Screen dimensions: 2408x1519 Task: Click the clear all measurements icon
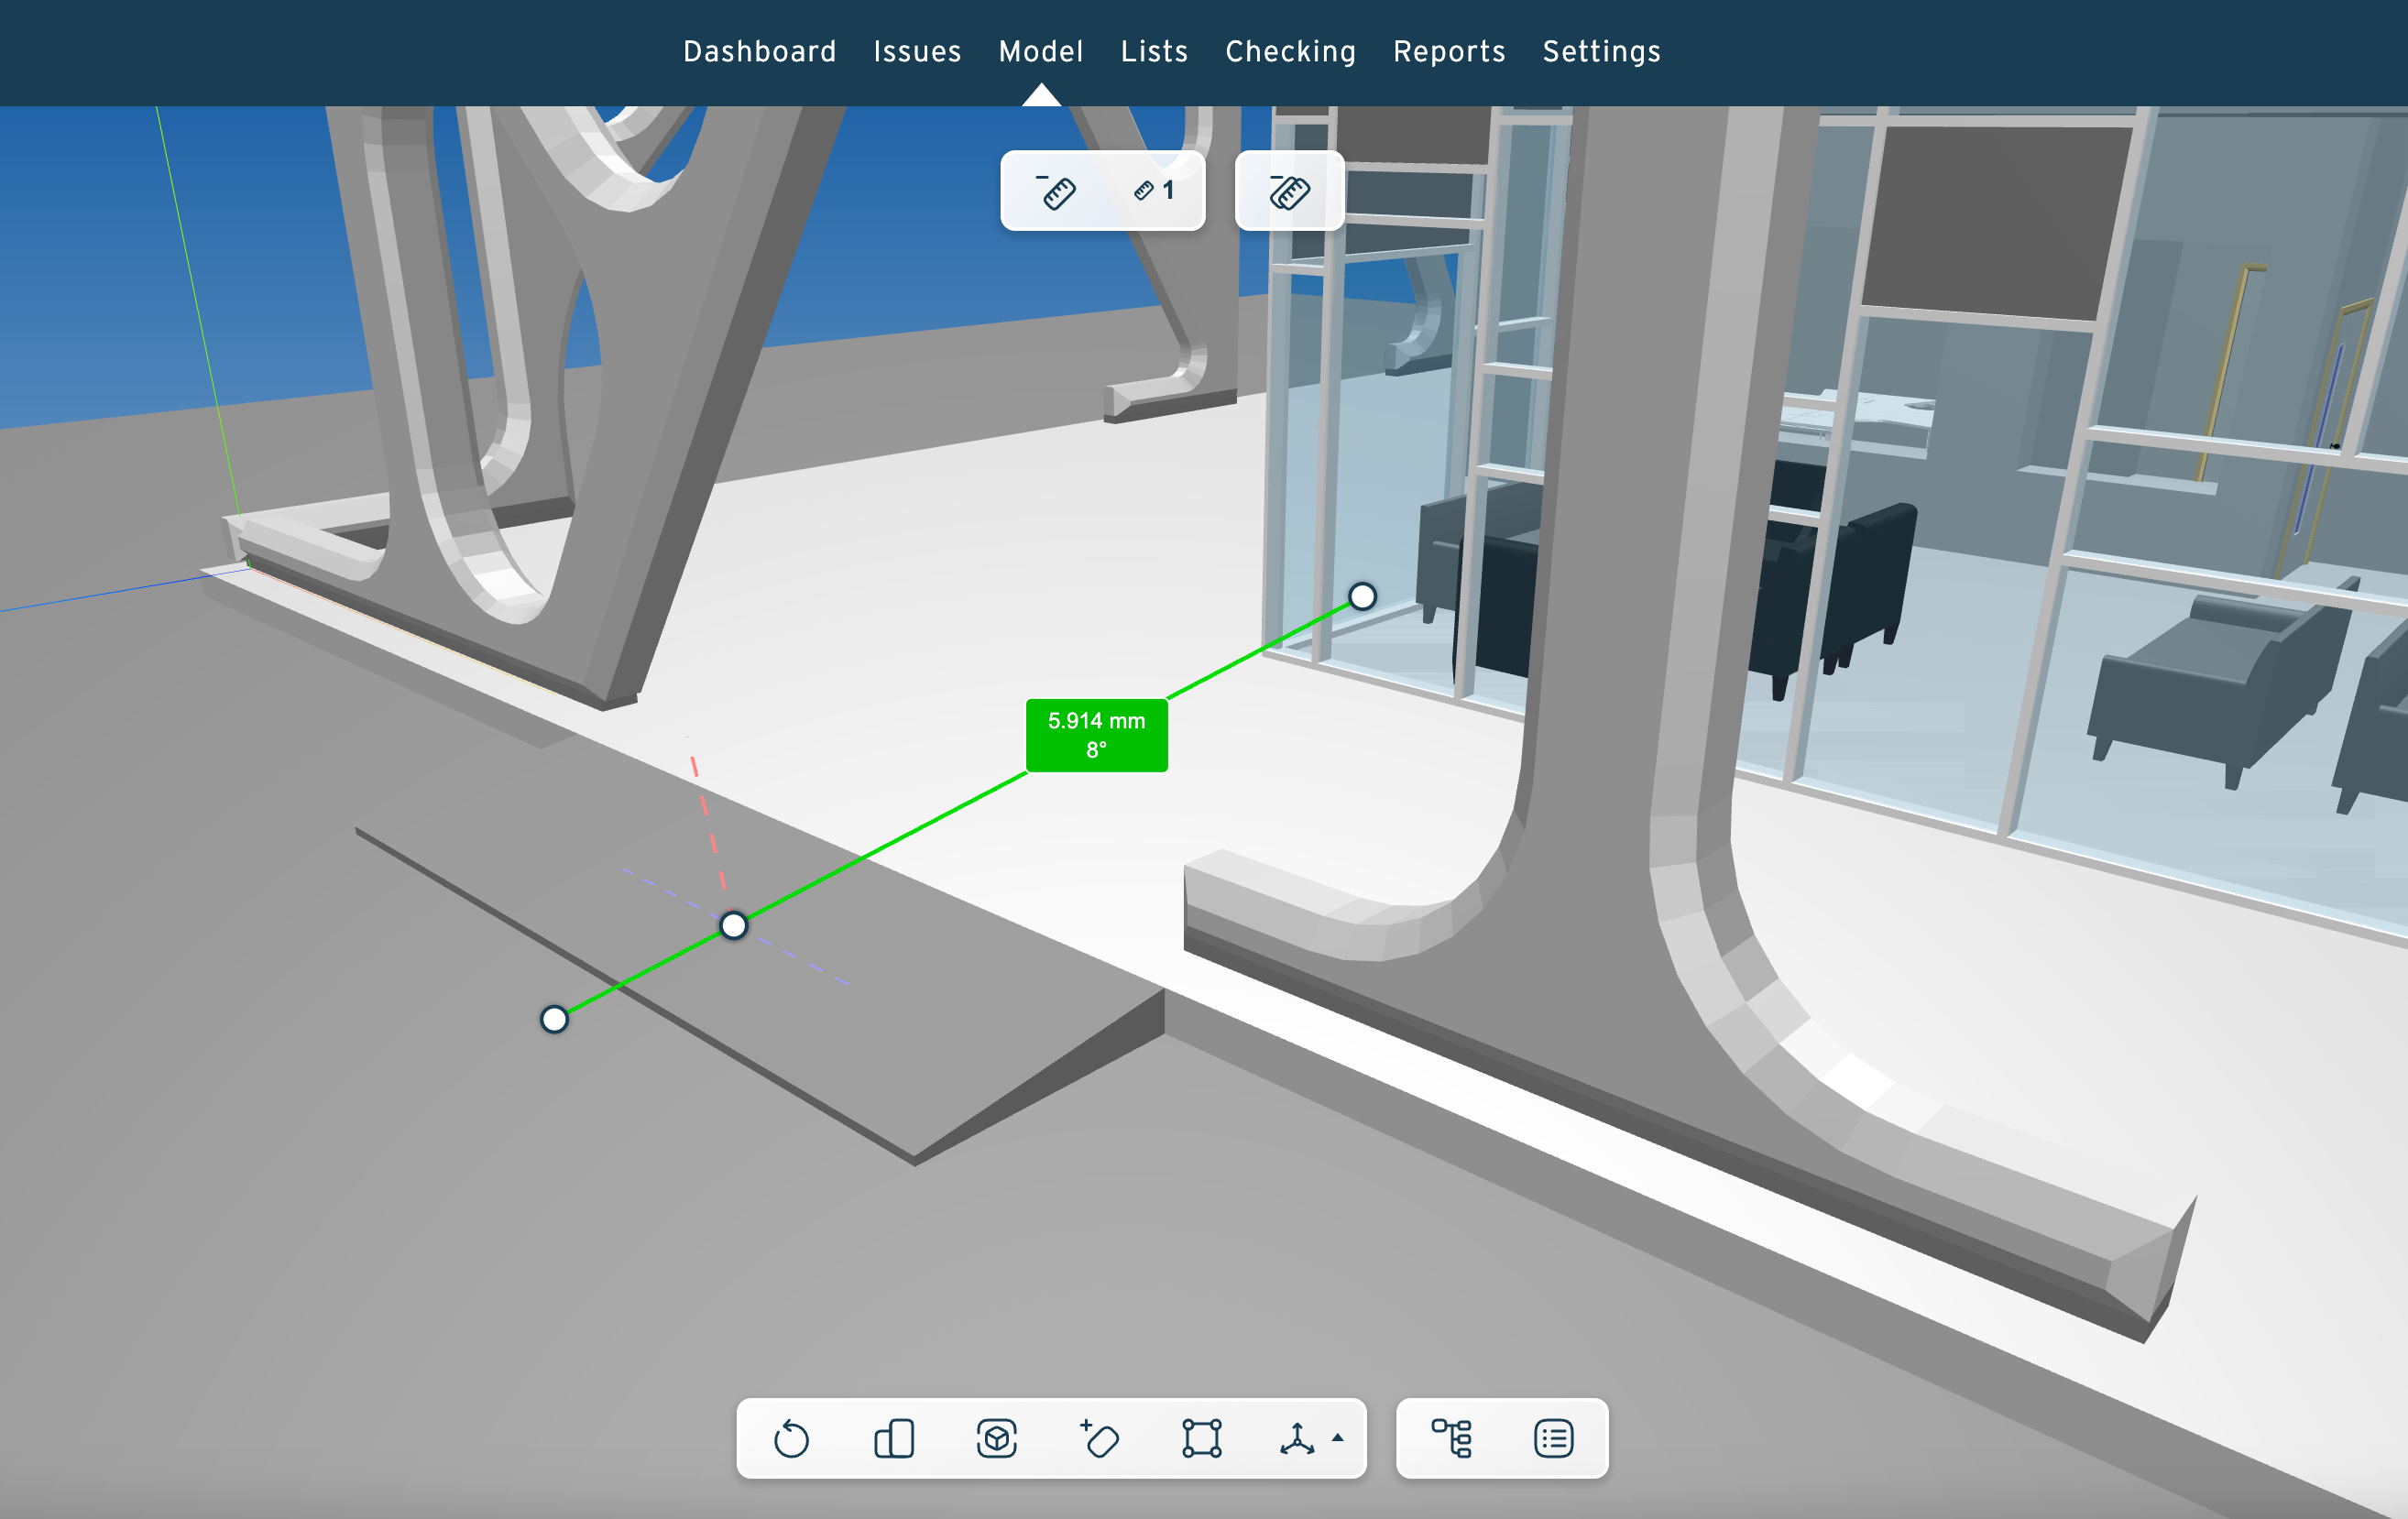click(1289, 191)
